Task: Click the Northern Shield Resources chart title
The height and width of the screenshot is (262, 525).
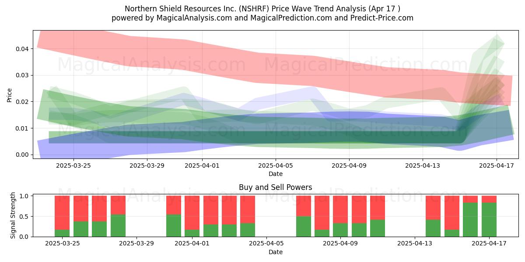Action: (x=262, y=9)
